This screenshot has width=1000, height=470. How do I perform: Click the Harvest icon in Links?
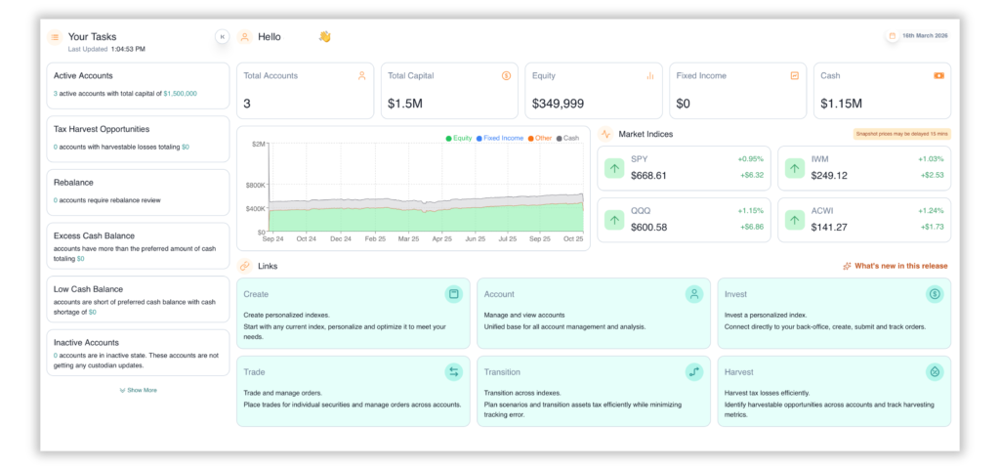(x=934, y=372)
